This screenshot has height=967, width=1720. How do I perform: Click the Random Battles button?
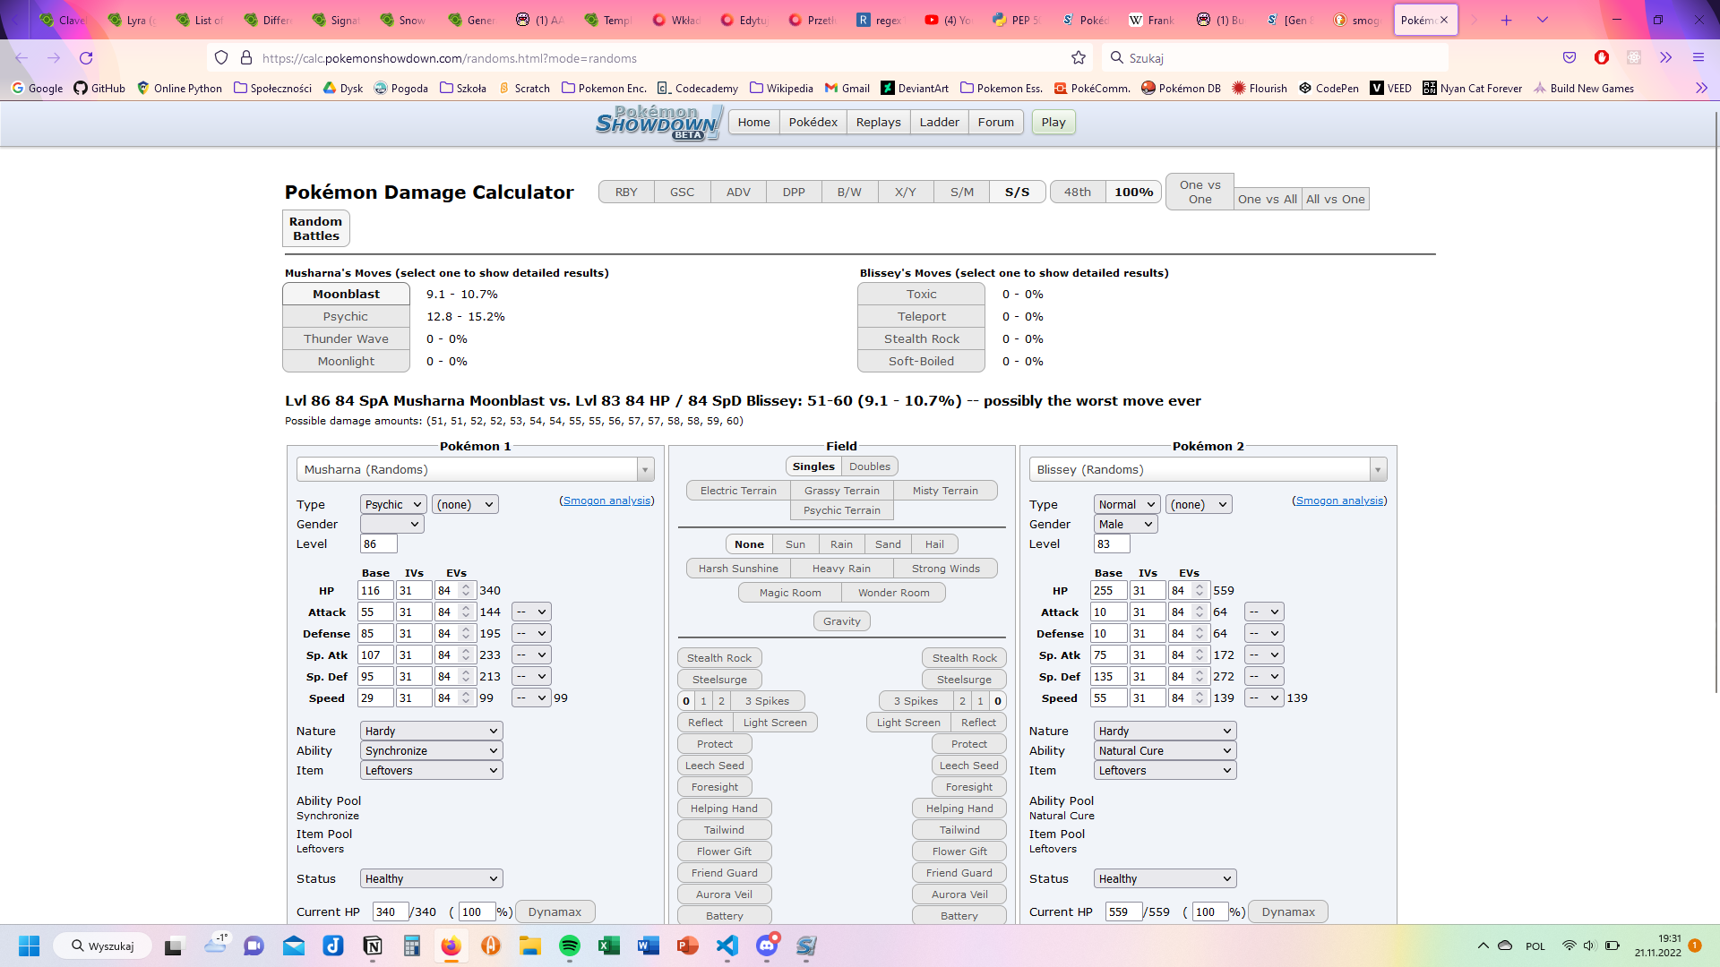315,228
